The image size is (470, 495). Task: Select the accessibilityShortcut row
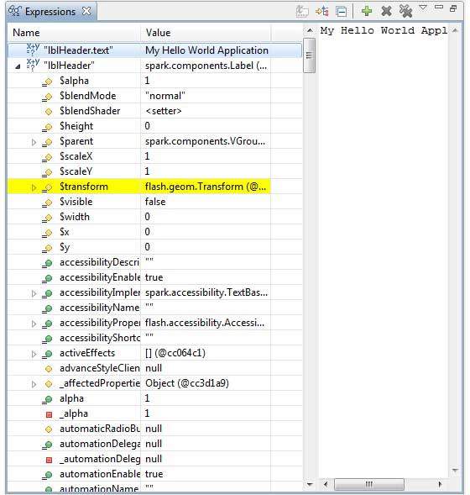154,338
